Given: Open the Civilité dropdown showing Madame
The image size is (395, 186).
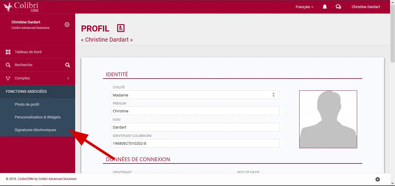Looking at the screenshot, I should (195, 95).
